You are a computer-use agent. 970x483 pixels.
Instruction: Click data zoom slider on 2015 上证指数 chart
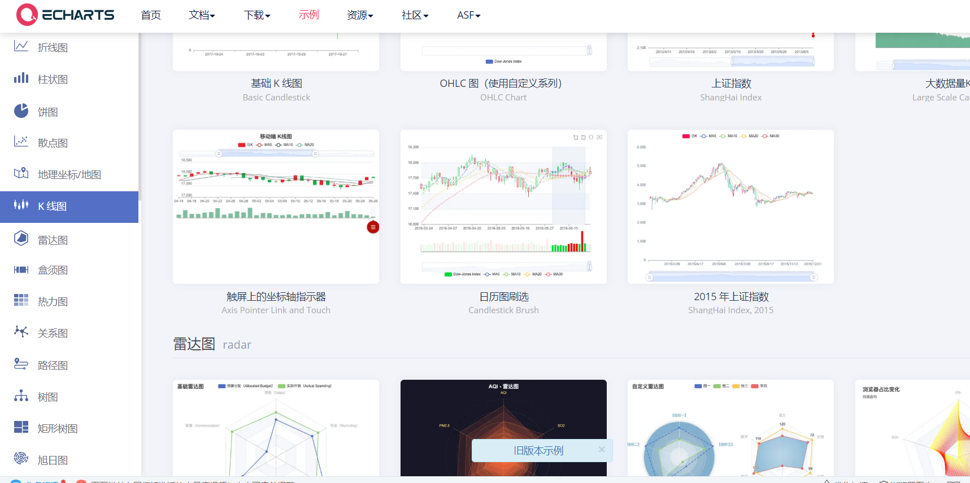731,277
